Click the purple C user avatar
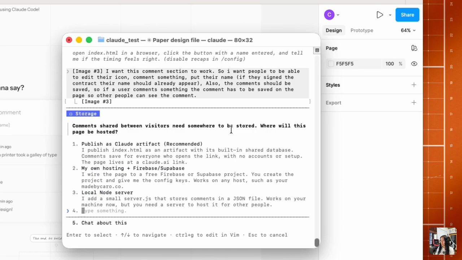 point(329,15)
